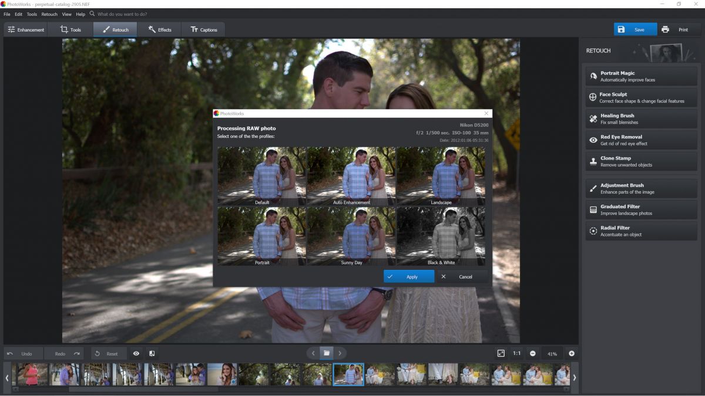This screenshot has height=396, width=705.
Task: Select the Black & White profile thumbnail
Action: [440, 235]
